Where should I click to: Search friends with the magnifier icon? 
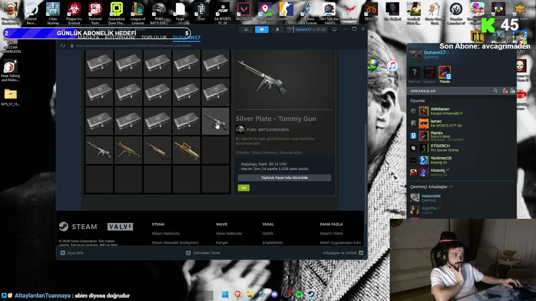[x=495, y=91]
